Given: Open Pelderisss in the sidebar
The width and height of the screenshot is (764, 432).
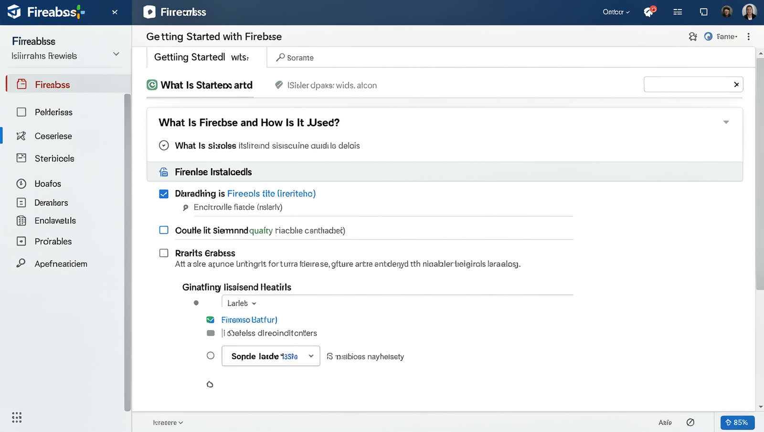Looking at the screenshot, I should click(53, 112).
